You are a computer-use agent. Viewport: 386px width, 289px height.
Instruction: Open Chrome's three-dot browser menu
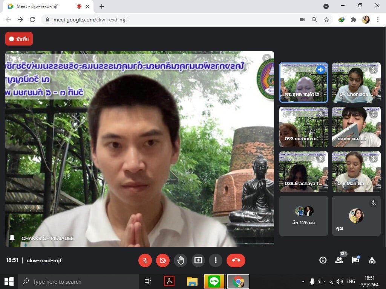pyautogui.click(x=378, y=20)
